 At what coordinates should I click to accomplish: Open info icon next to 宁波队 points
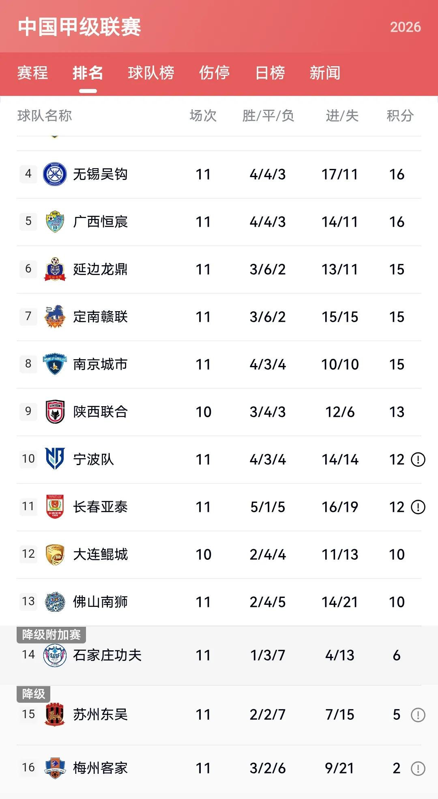click(x=418, y=459)
